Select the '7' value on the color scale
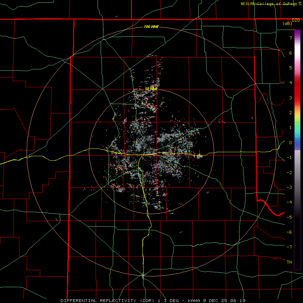This screenshot has height=303, width=303. pos(291,38)
